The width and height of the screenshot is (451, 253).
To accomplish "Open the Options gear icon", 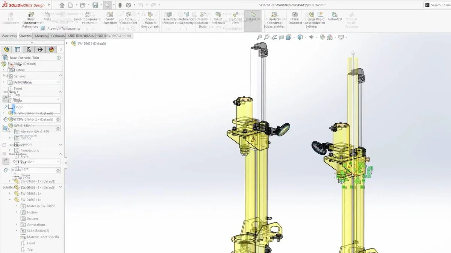I will coord(129,5).
